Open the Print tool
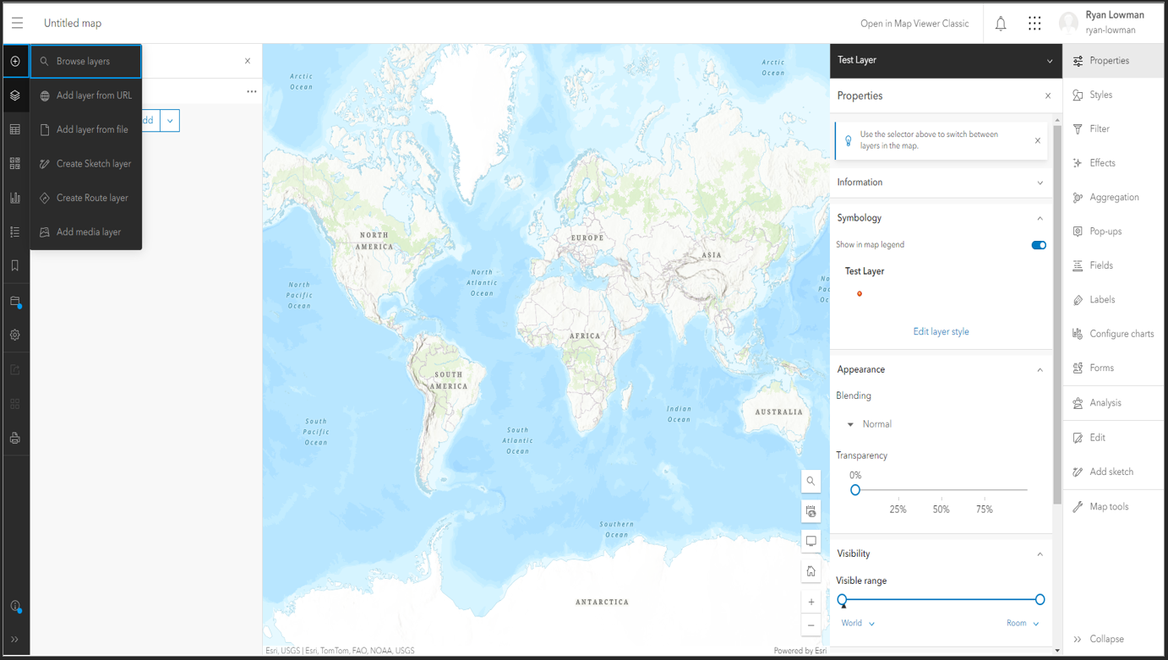The image size is (1168, 660). pos(15,438)
